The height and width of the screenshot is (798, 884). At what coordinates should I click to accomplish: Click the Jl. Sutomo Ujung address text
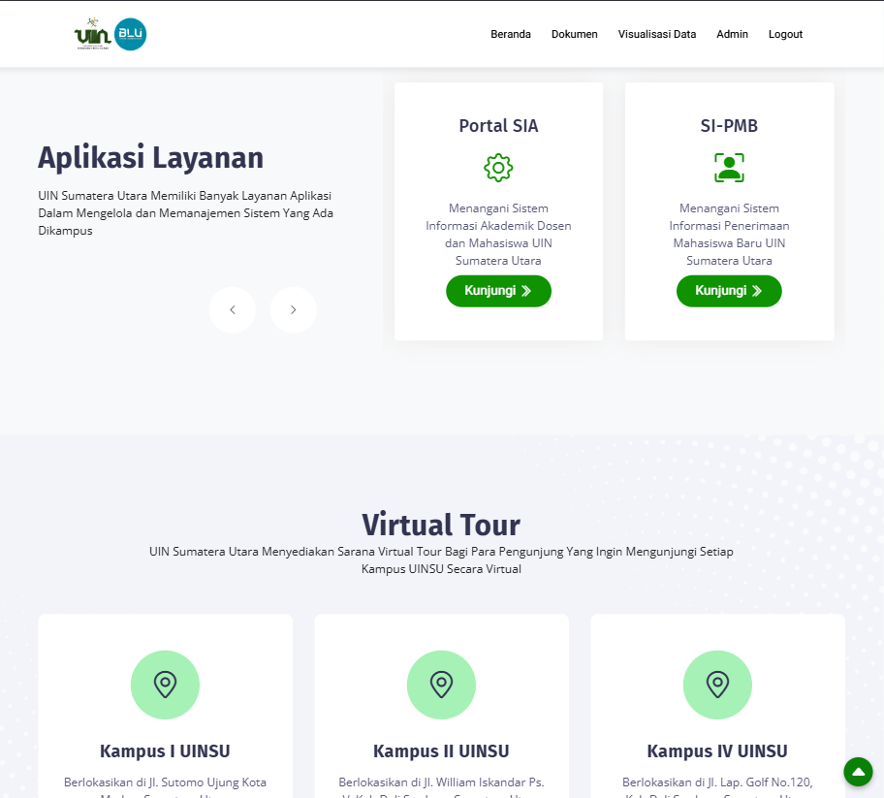point(165,786)
